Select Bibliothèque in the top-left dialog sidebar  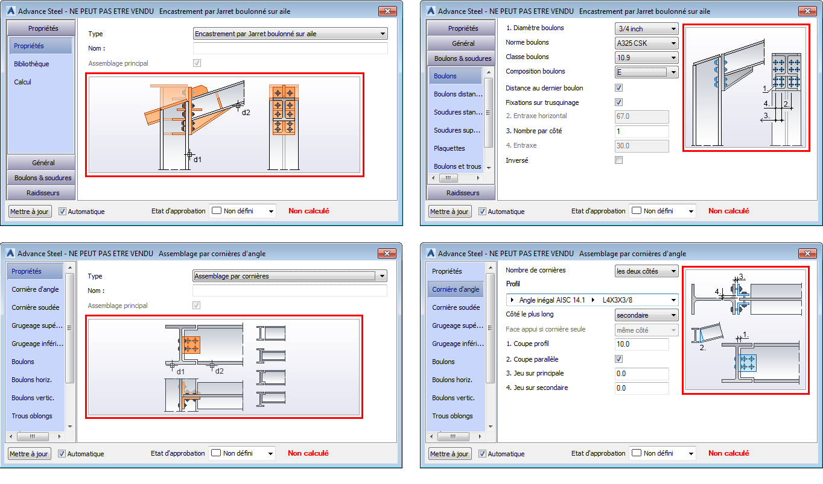tap(40, 64)
